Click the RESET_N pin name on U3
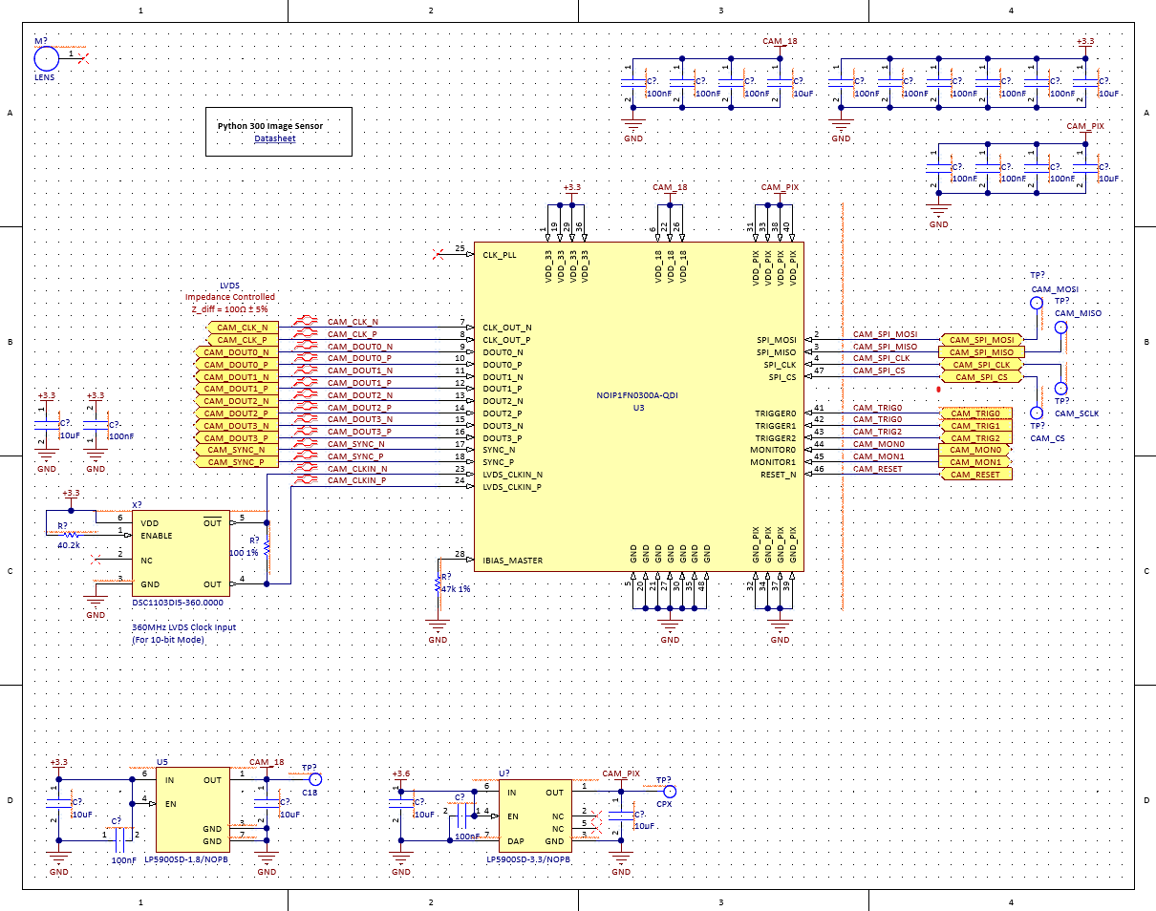 coord(778,475)
